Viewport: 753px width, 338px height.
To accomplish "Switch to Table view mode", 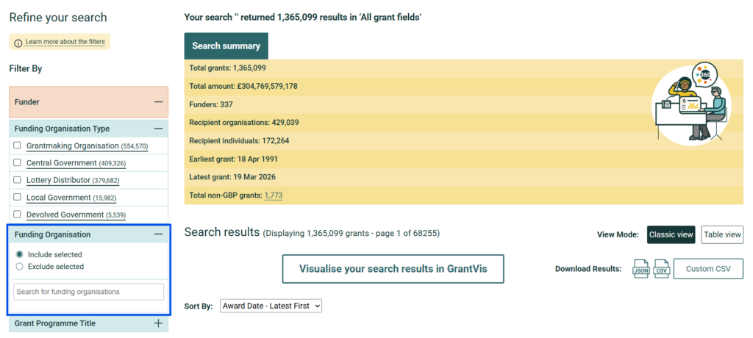I will [722, 235].
